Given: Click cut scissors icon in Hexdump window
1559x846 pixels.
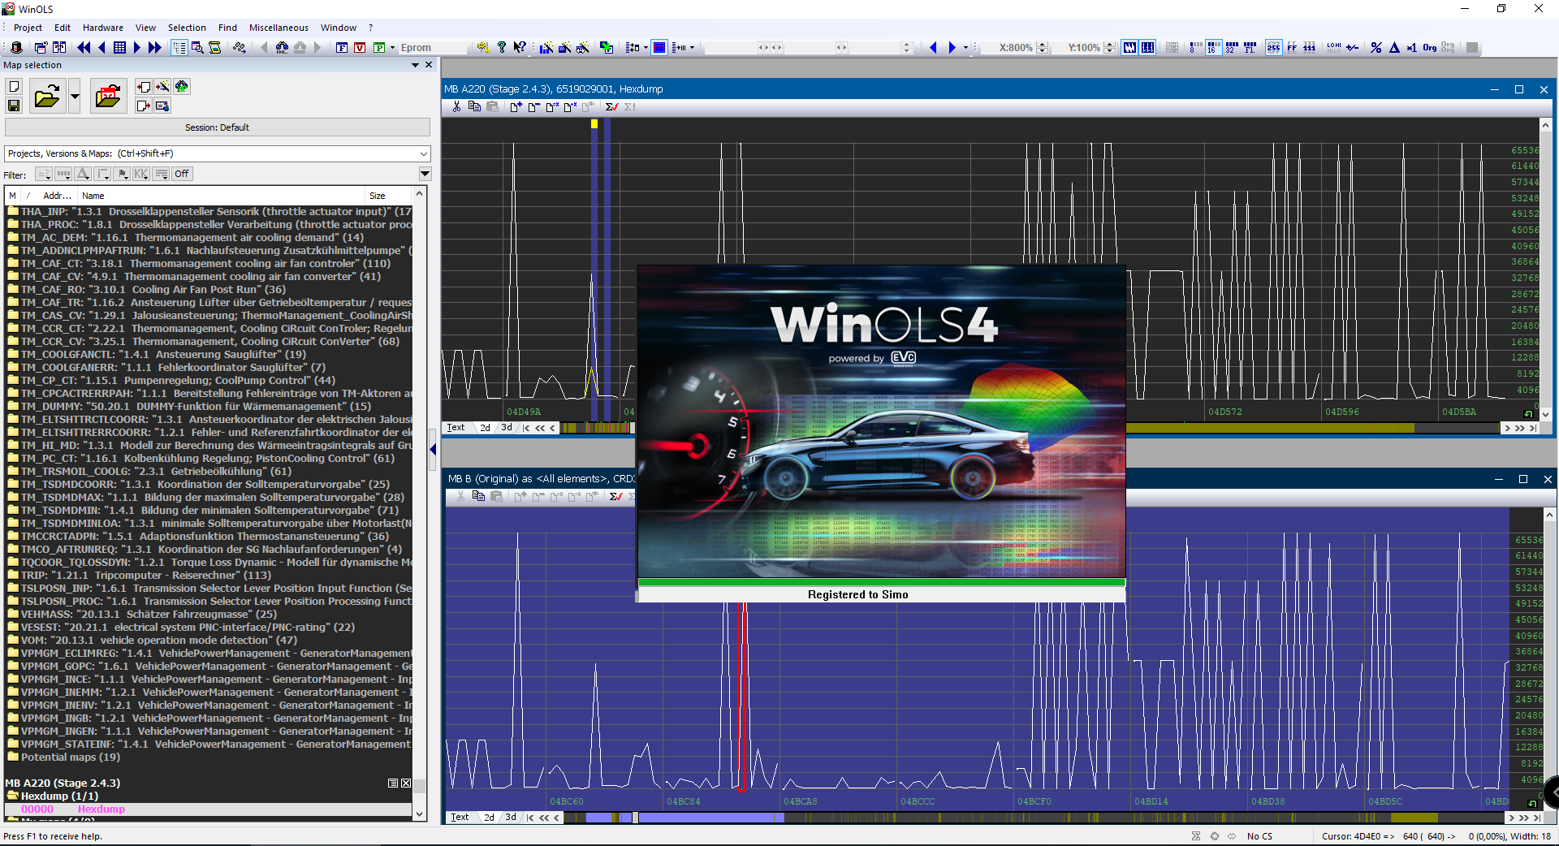Looking at the screenshot, I should pyautogui.click(x=456, y=106).
